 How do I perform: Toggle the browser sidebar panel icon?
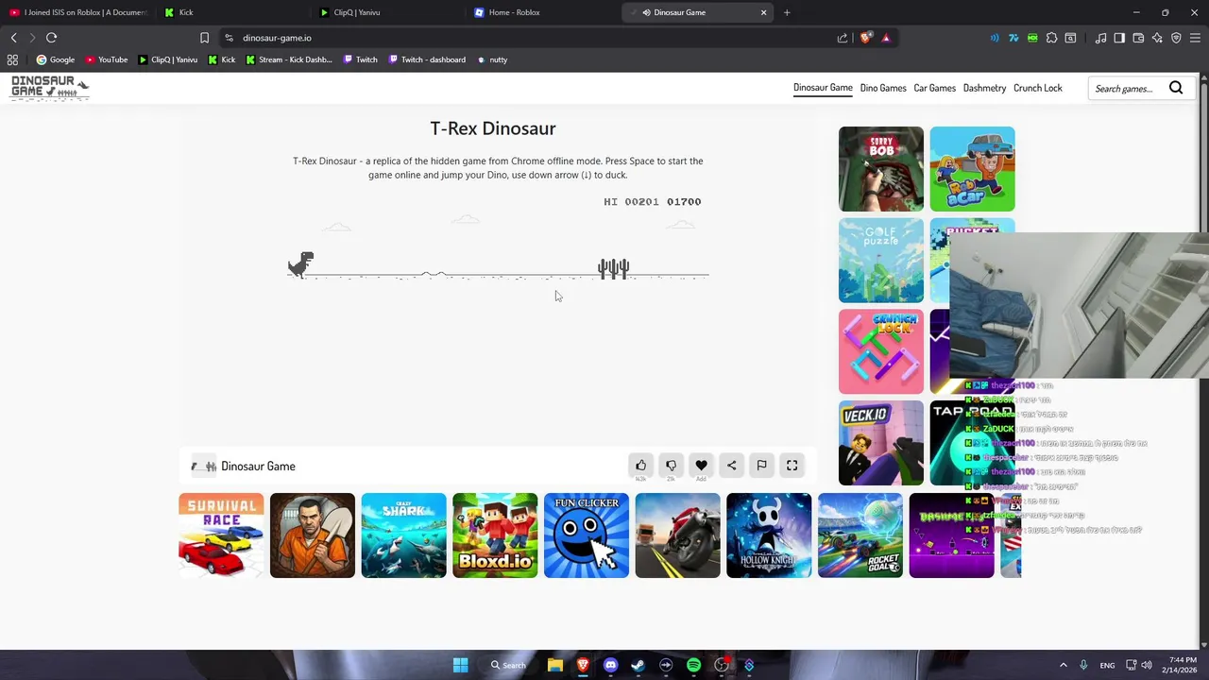(x=1119, y=38)
